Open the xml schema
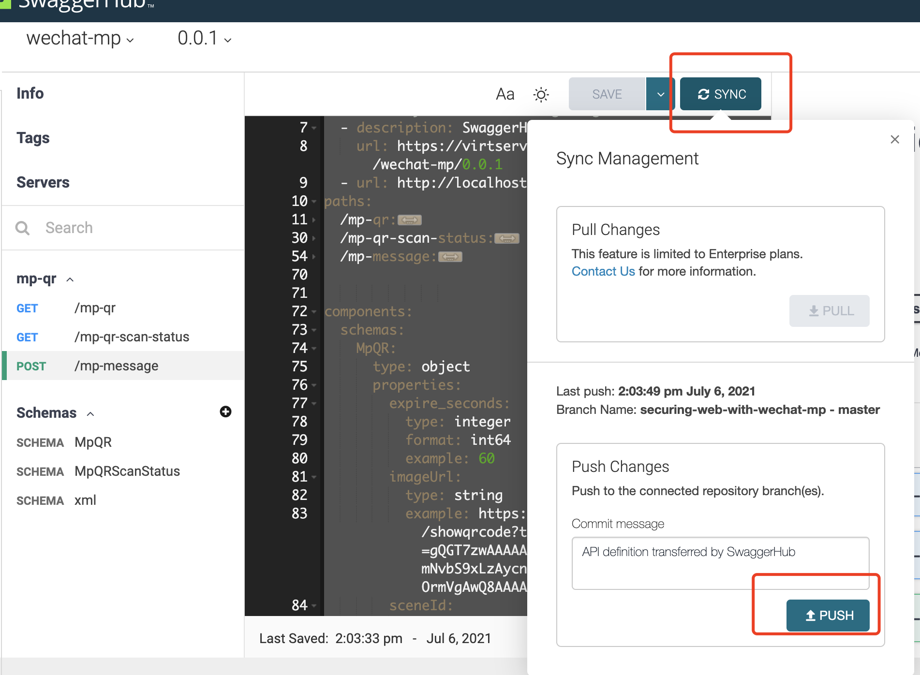 coord(123,500)
